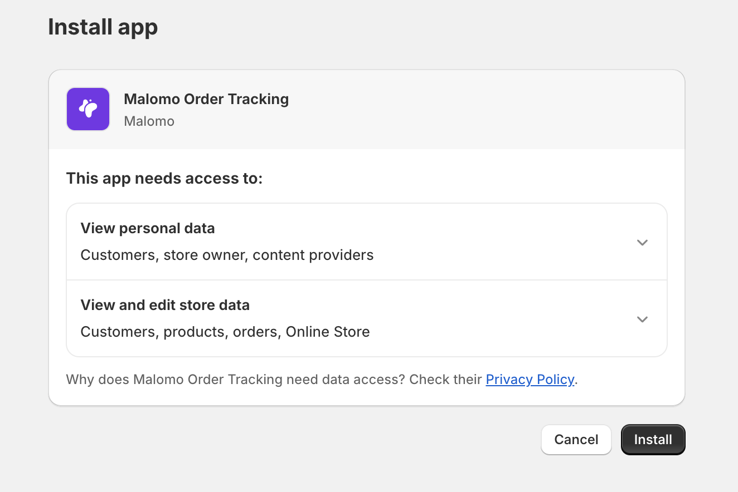This screenshot has height=492, width=738.
Task: Select the View and edit store data heading
Action: (x=165, y=305)
